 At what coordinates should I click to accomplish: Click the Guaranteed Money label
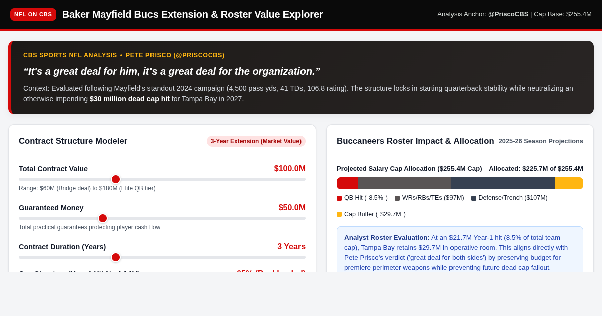pos(51,208)
